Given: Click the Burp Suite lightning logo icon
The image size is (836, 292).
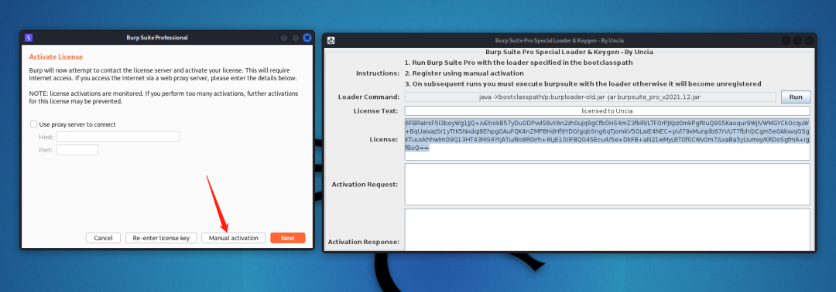Looking at the screenshot, I should click(x=29, y=38).
